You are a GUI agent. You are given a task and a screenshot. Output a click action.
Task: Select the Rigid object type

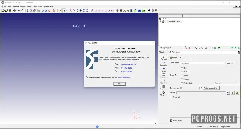(182, 68)
